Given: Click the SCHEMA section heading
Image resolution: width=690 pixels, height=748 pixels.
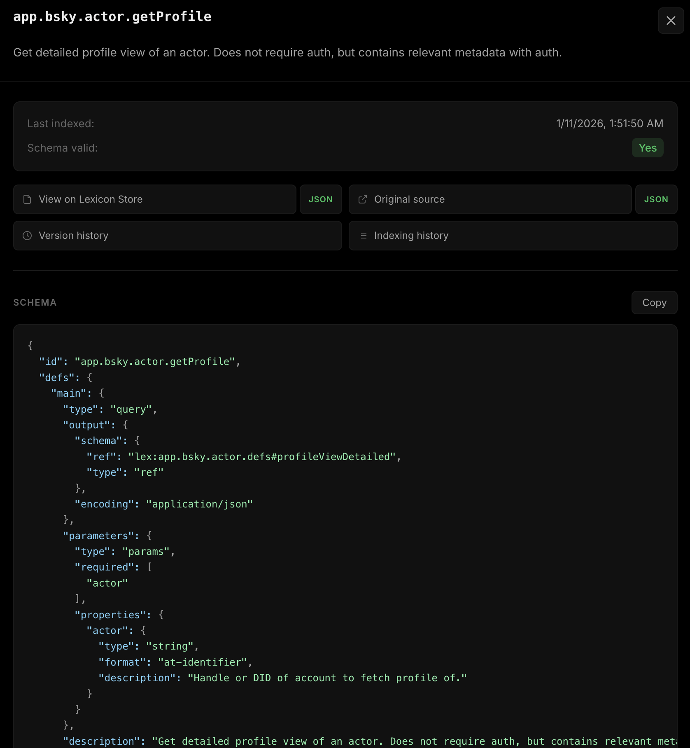Looking at the screenshot, I should coord(35,303).
